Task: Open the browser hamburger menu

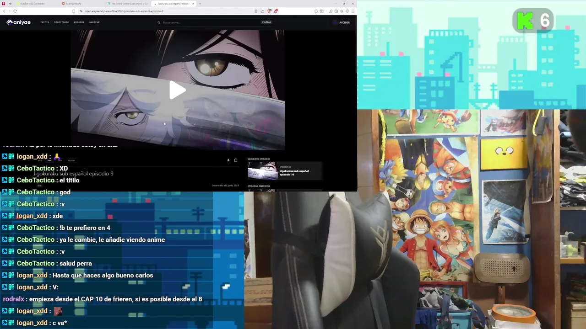Action: [353, 11]
